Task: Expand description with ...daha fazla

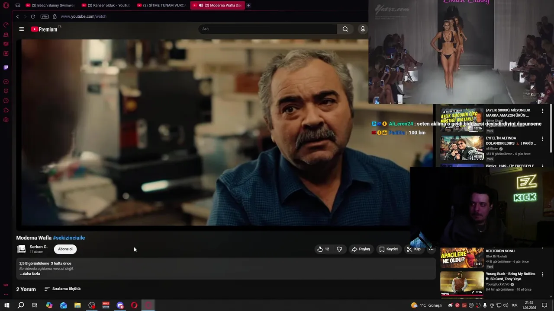Action: tap(30, 274)
